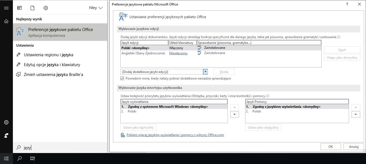The width and height of the screenshot is (366, 164).
Task: Expand the 'Dodaj dodatkowe języki edycji' dropdown
Action: click(x=205, y=72)
